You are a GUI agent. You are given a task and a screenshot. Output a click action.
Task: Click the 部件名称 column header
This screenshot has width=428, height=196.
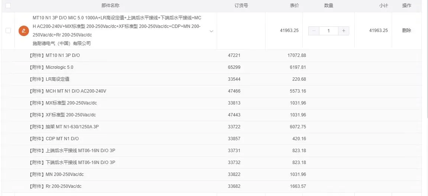click(x=110, y=6)
